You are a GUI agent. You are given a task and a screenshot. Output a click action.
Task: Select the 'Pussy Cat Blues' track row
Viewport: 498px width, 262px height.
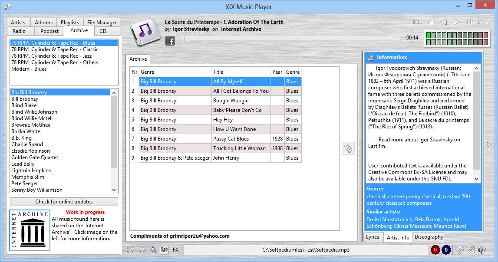[216, 139]
